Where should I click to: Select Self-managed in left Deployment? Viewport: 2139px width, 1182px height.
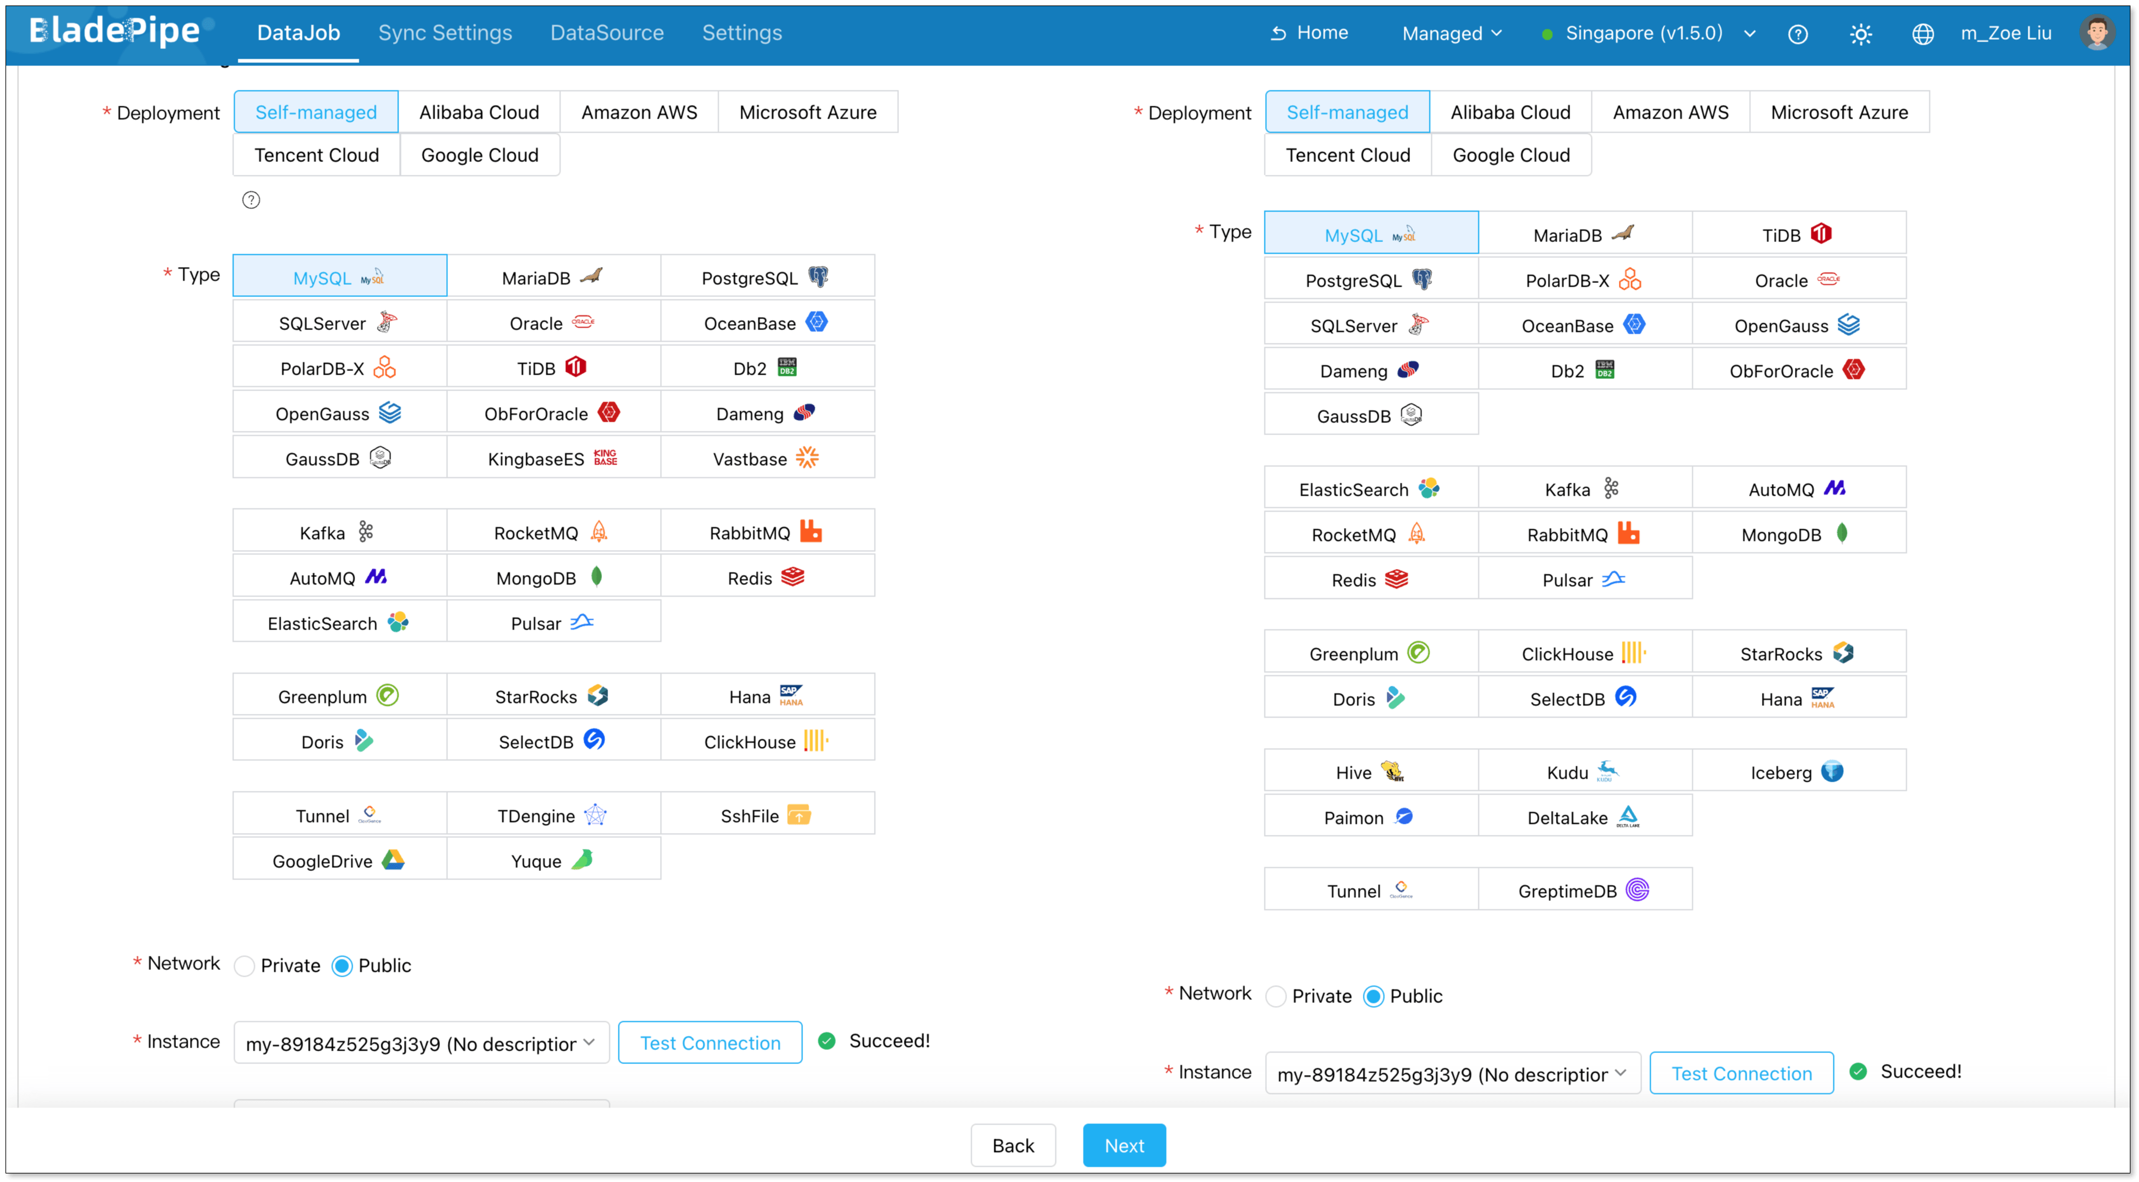(x=315, y=112)
